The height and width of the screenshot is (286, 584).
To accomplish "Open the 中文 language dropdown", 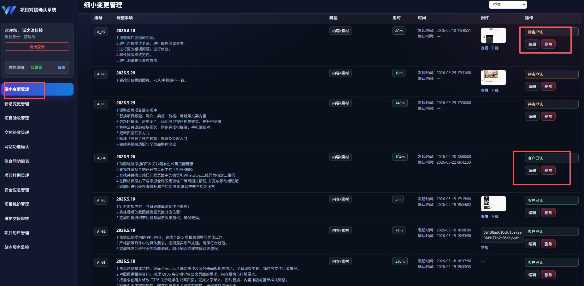I will click(x=508, y=5).
